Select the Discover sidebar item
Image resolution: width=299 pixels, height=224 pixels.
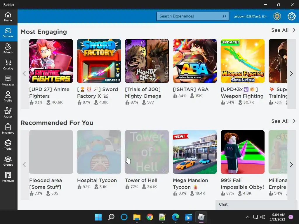pos(8,33)
